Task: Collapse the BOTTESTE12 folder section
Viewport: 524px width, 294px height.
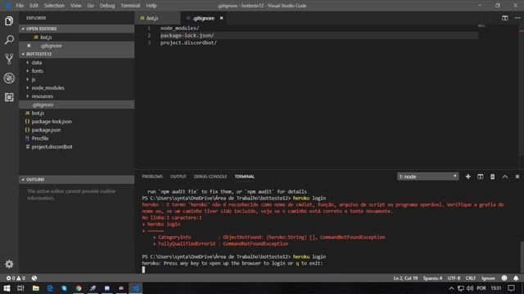Action: [x=77, y=54]
